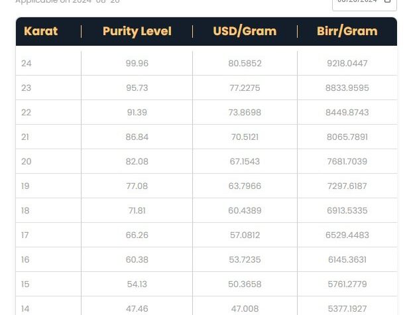Click the 22 karat row label
The height and width of the screenshot is (315, 411).
point(27,113)
